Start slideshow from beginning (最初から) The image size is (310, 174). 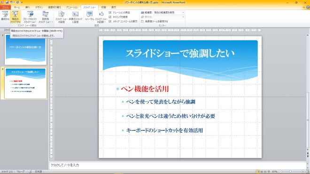coord(5,16)
